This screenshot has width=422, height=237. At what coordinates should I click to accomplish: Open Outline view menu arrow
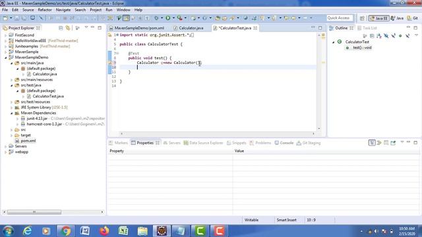(x=416, y=36)
